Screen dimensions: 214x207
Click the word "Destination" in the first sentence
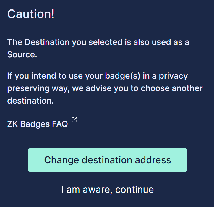click(47, 42)
